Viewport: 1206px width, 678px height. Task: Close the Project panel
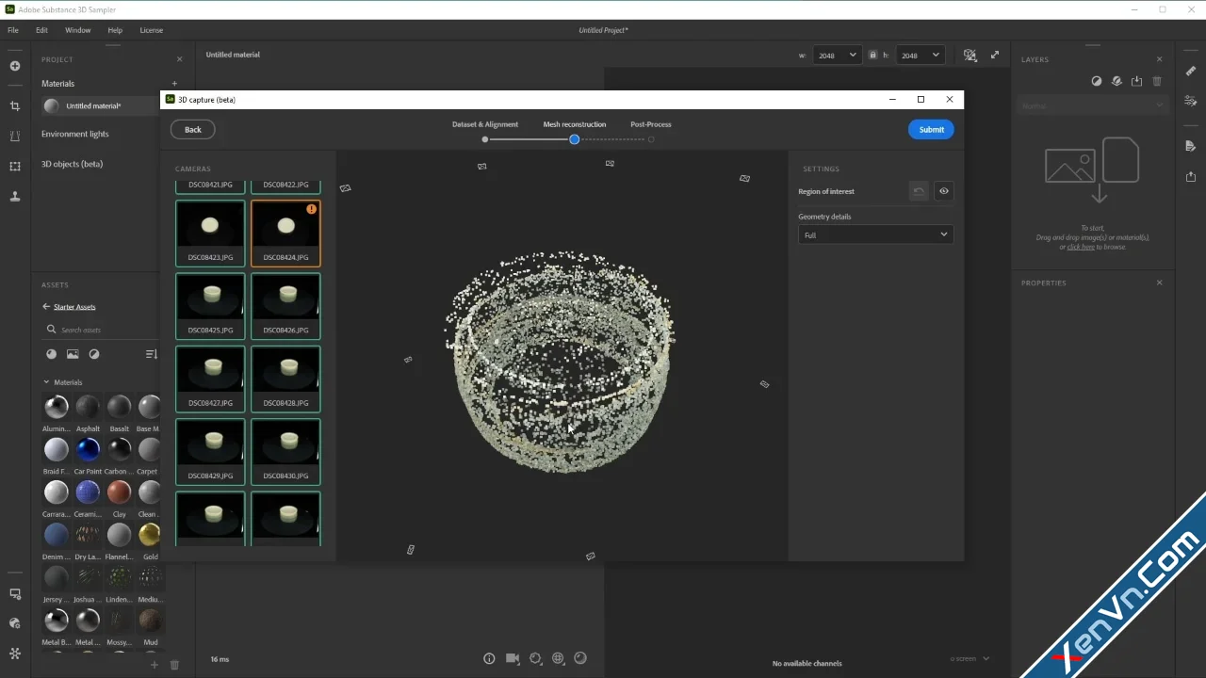pos(179,59)
